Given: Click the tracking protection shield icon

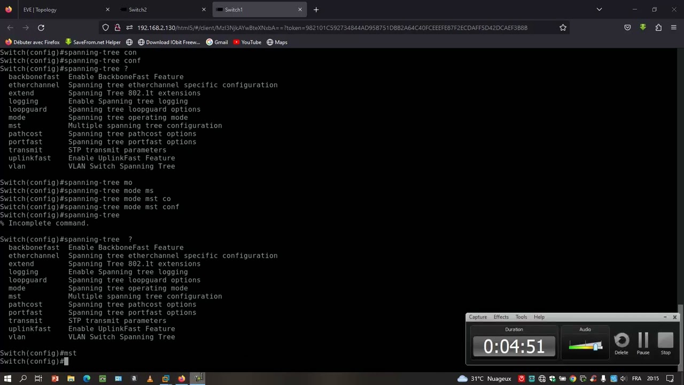Looking at the screenshot, I should 105,28.
